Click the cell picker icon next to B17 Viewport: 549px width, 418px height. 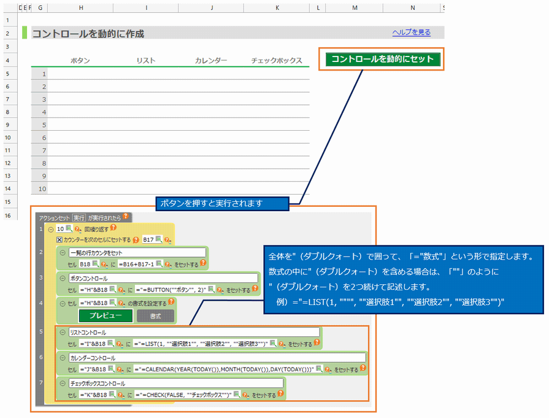[159, 240]
